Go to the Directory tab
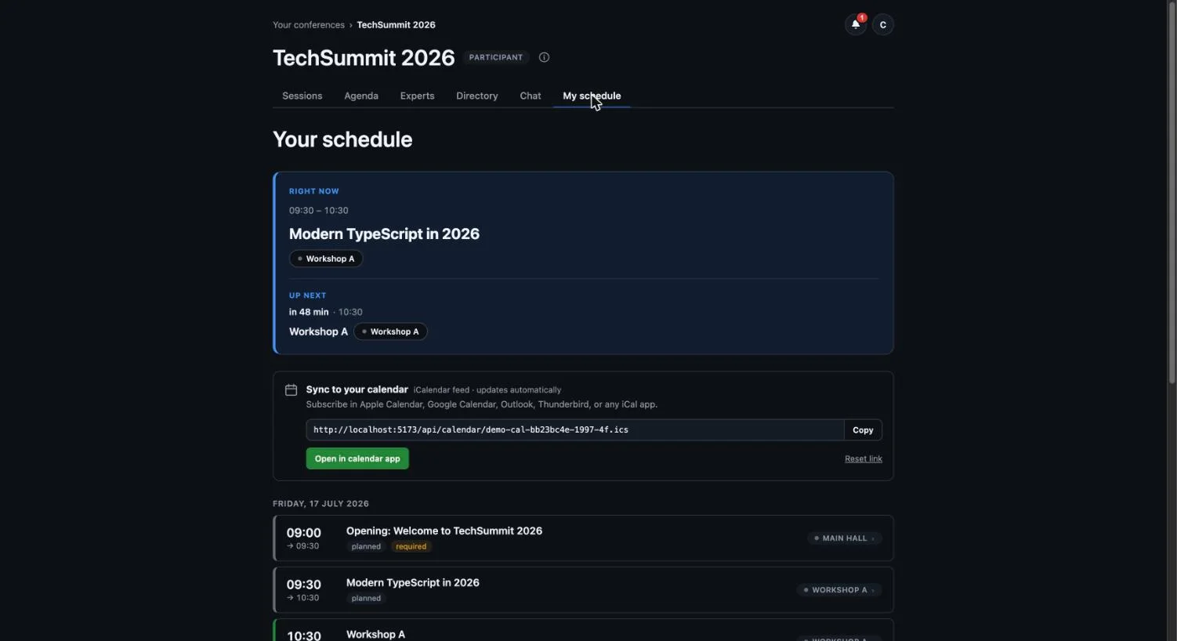The image size is (1177, 641). [x=477, y=96]
